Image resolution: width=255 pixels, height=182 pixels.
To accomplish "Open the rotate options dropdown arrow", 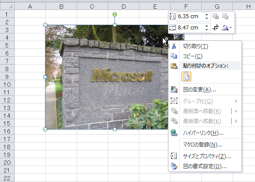I will tap(231, 28).
